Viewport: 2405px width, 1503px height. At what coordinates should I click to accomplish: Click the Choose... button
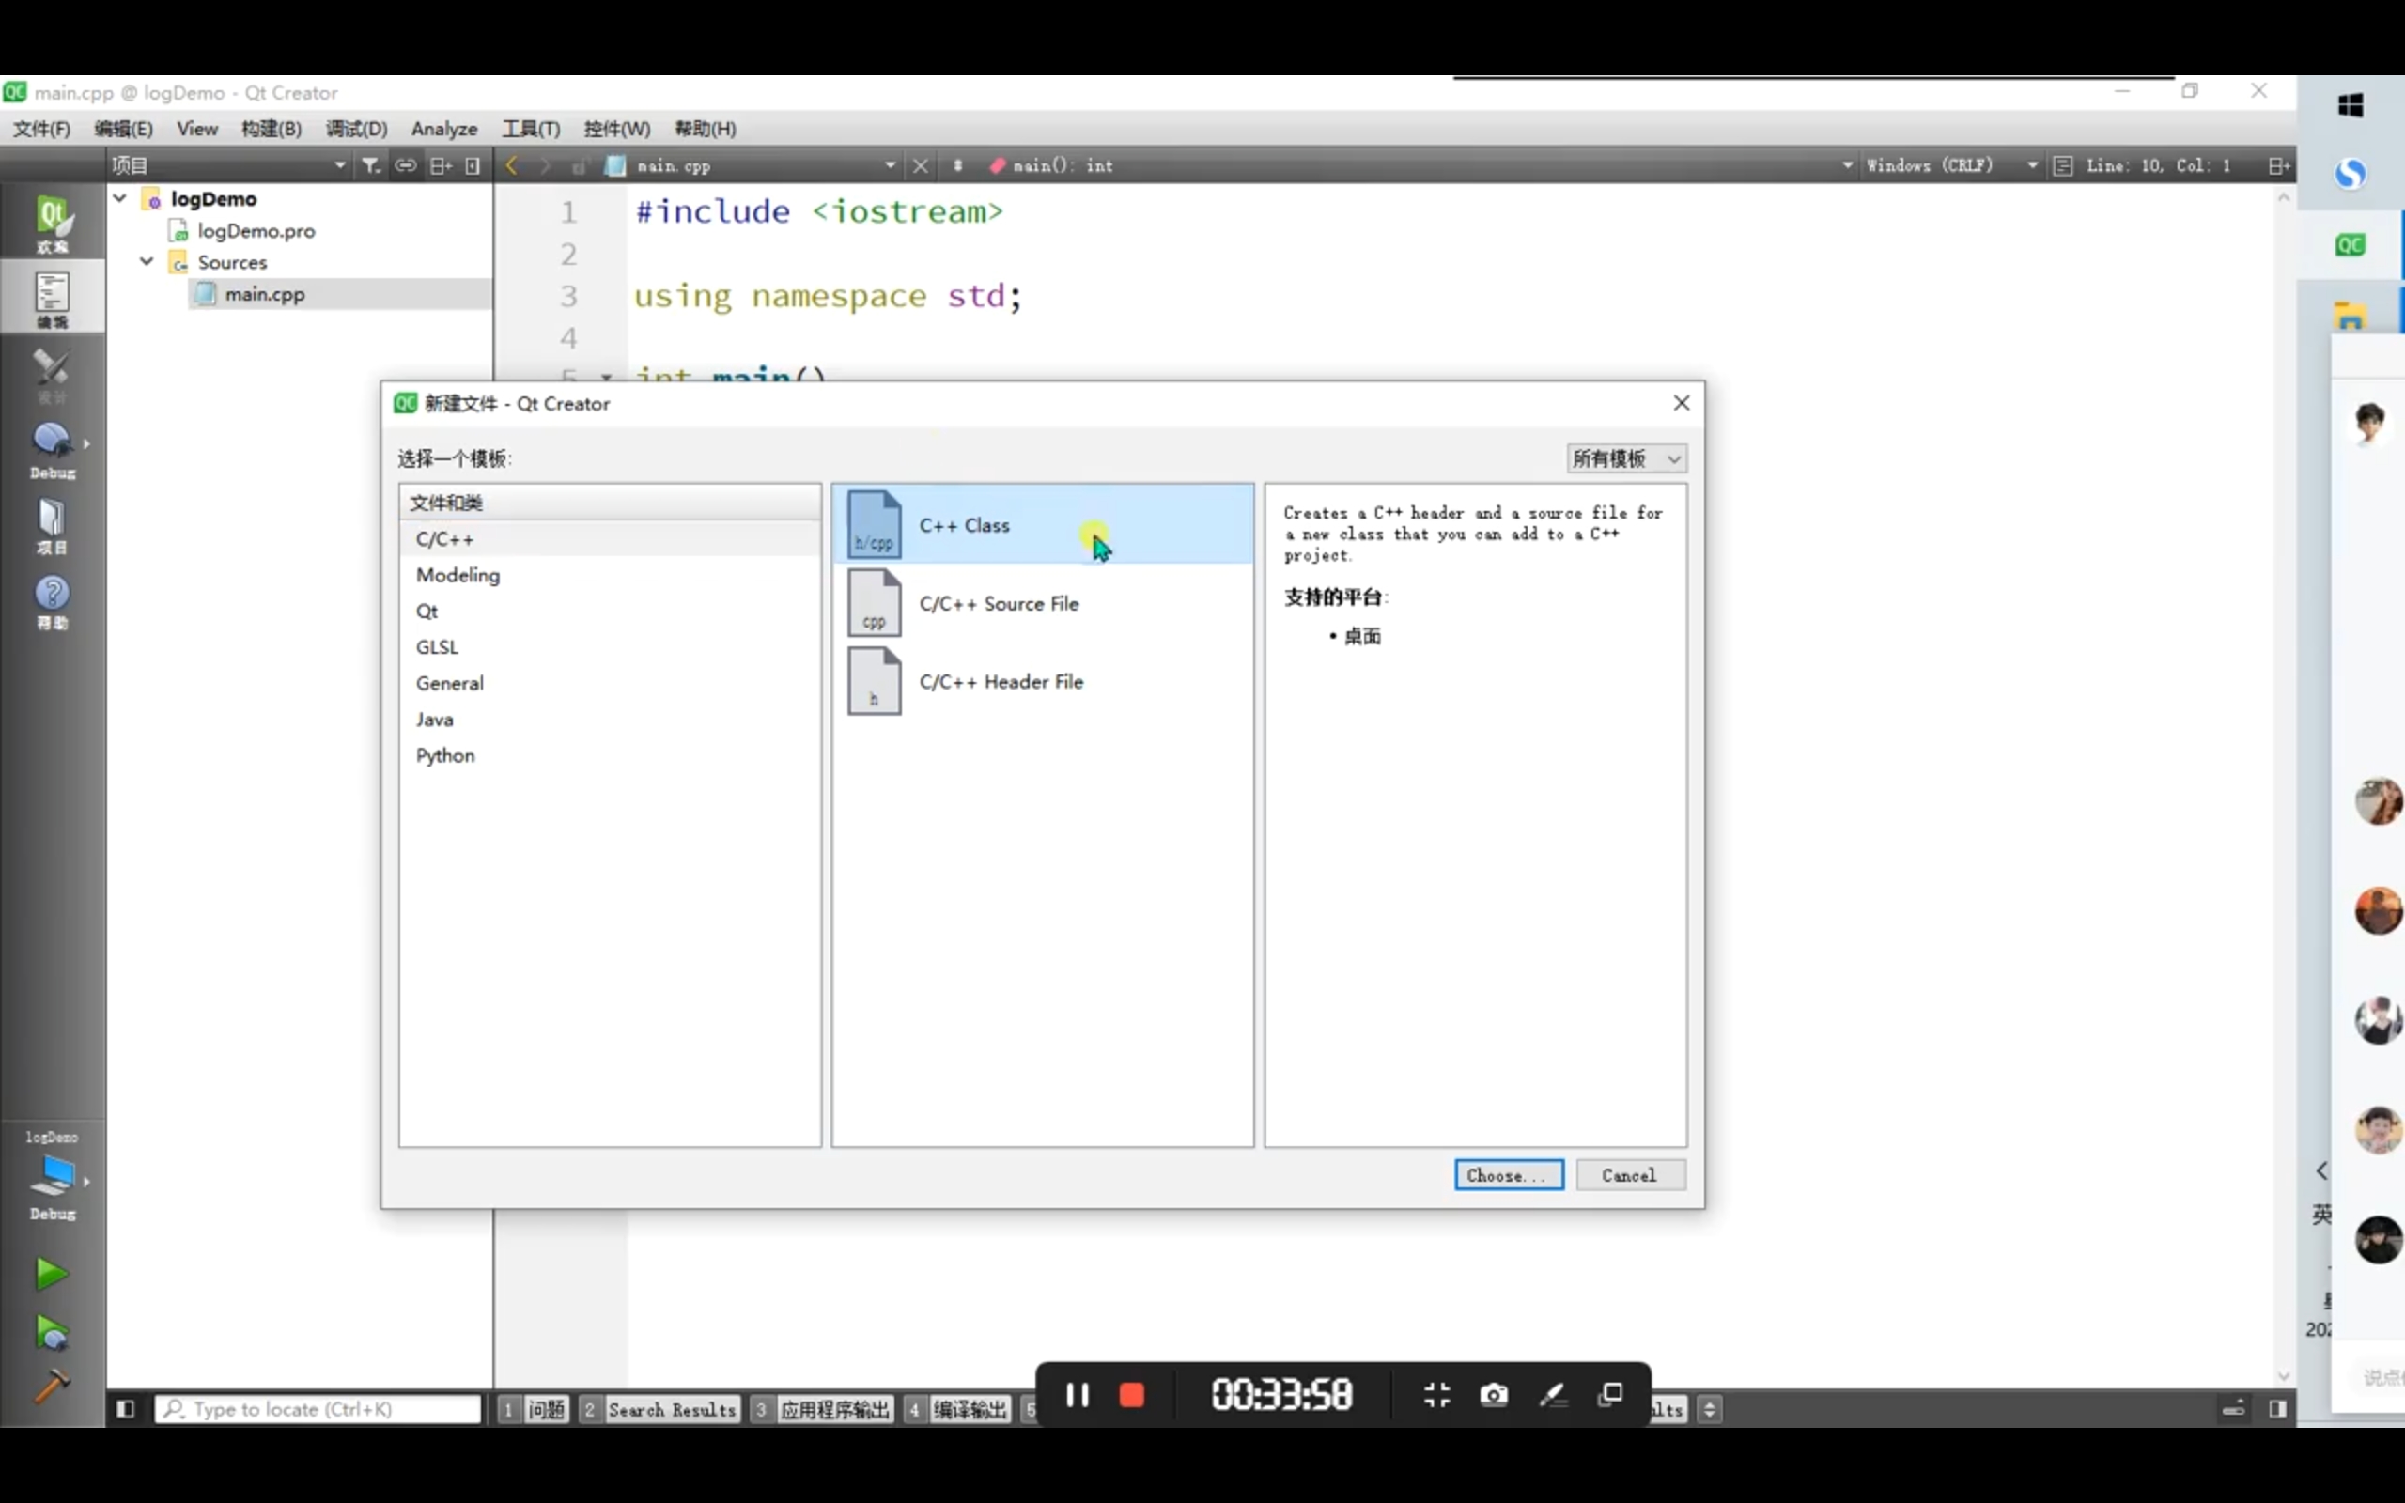(x=1508, y=1175)
